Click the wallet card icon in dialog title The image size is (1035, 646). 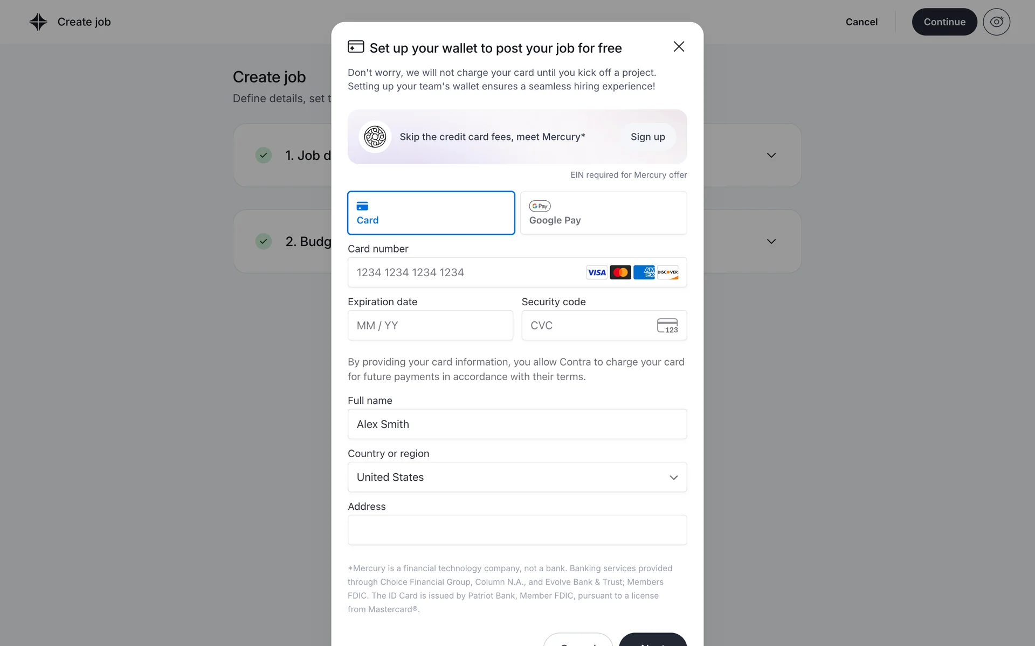[x=356, y=47]
